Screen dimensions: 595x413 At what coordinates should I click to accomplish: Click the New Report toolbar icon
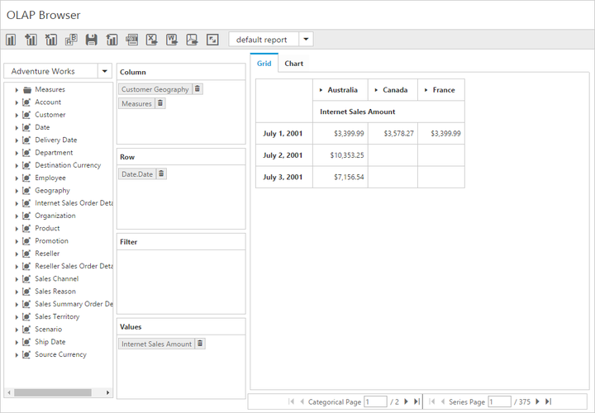pos(12,40)
